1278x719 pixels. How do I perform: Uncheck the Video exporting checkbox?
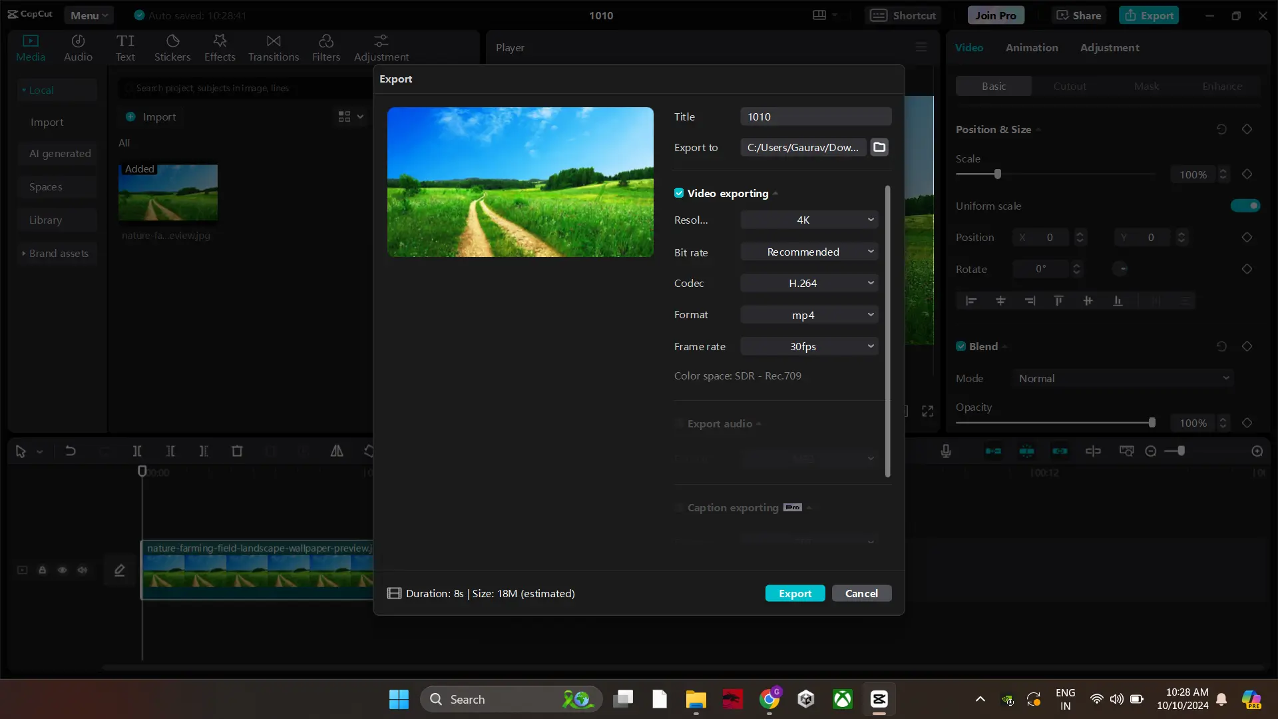679,193
